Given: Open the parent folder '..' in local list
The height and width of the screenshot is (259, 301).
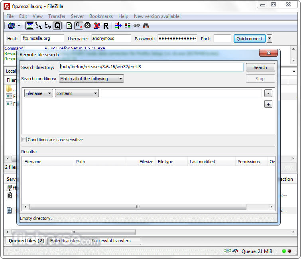Looking at the screenshot, I should click(x=11, y=89).
